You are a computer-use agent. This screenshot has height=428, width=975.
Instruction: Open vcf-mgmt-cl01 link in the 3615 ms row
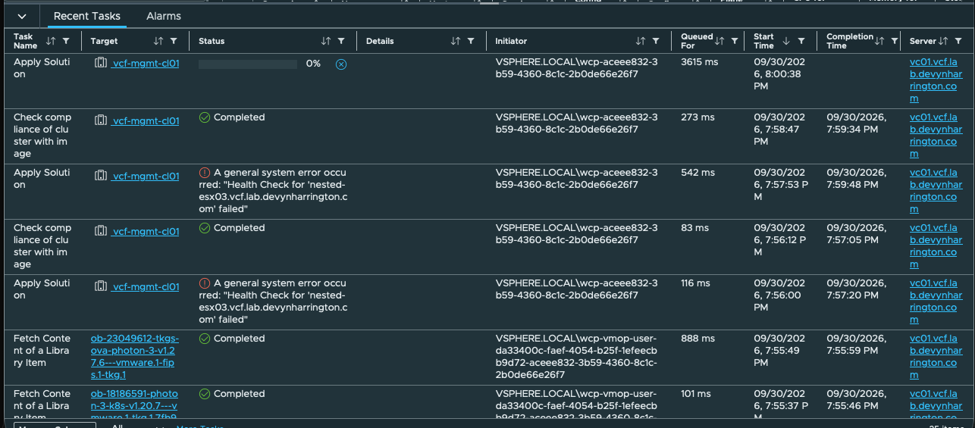[x=146, y=64]
